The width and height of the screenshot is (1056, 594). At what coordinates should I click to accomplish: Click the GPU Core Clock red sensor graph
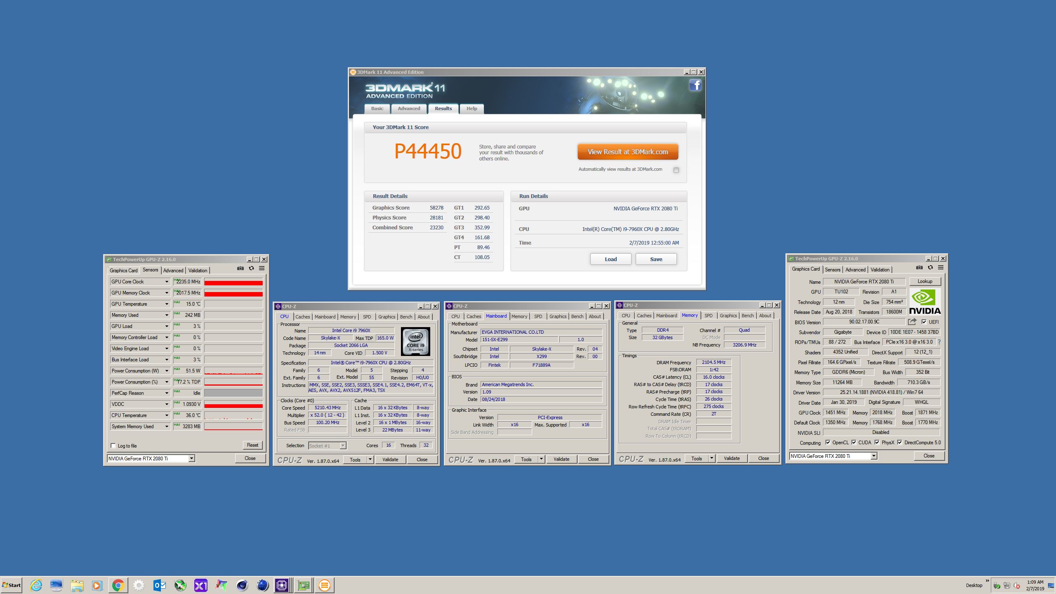[x=233, y=282]
